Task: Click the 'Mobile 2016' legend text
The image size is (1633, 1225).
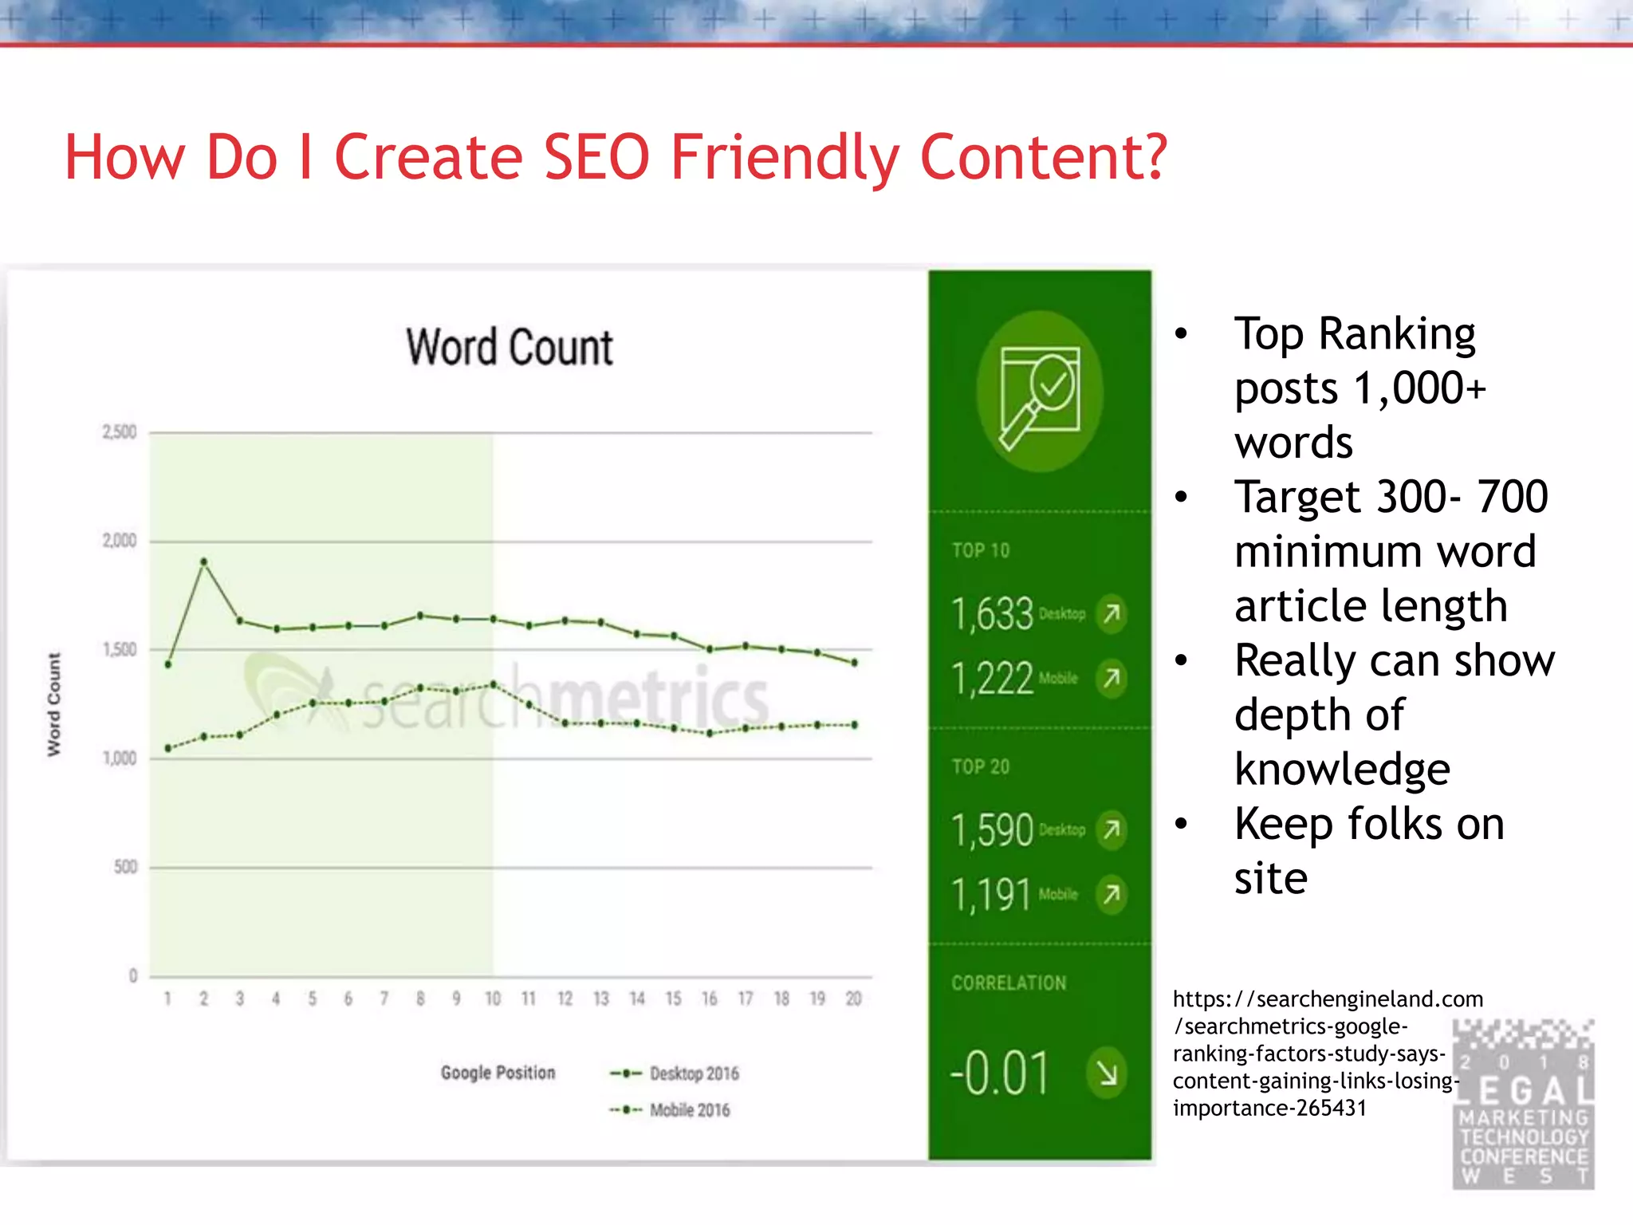Action: [x=690, y=1109]
